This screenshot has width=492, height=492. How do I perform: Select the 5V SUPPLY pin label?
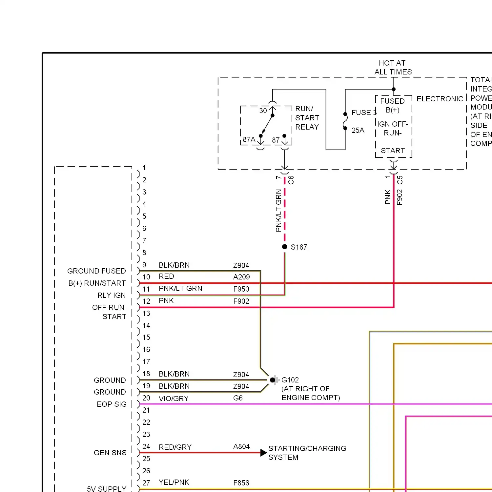point(106,489)
